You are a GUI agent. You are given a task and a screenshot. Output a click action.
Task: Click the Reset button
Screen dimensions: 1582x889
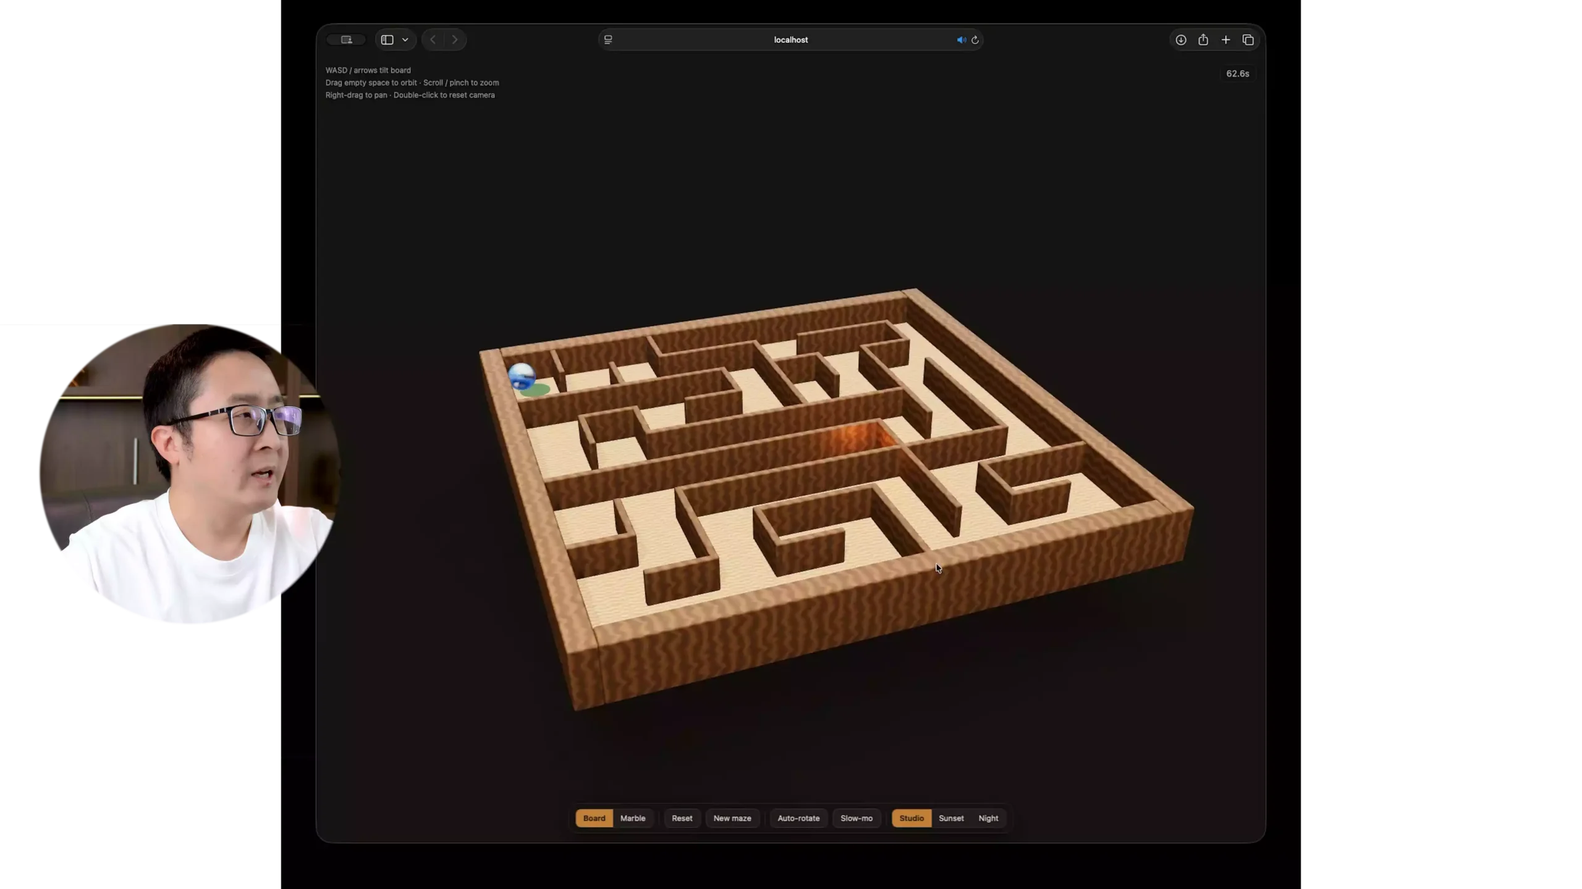coord(682,818)
